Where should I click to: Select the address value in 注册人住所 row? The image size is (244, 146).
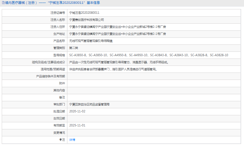[117, 27]
